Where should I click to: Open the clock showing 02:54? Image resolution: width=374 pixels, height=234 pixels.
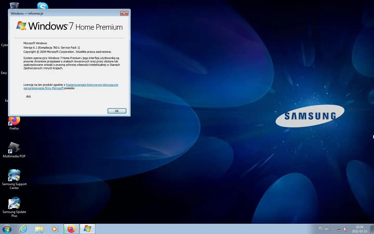click(x=360, y=229)
